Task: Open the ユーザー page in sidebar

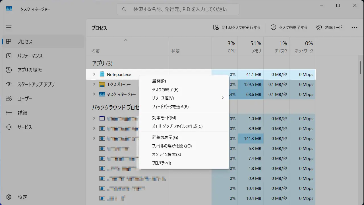Action: point(25,99)
